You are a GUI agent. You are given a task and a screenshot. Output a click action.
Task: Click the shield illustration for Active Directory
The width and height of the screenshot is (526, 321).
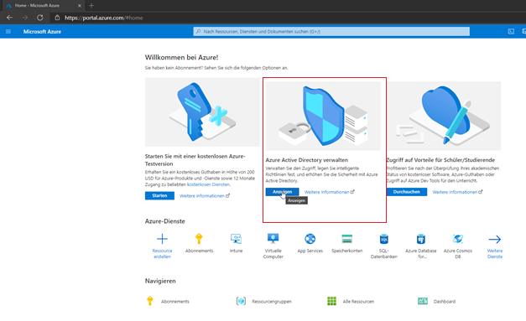coord(323,116)
